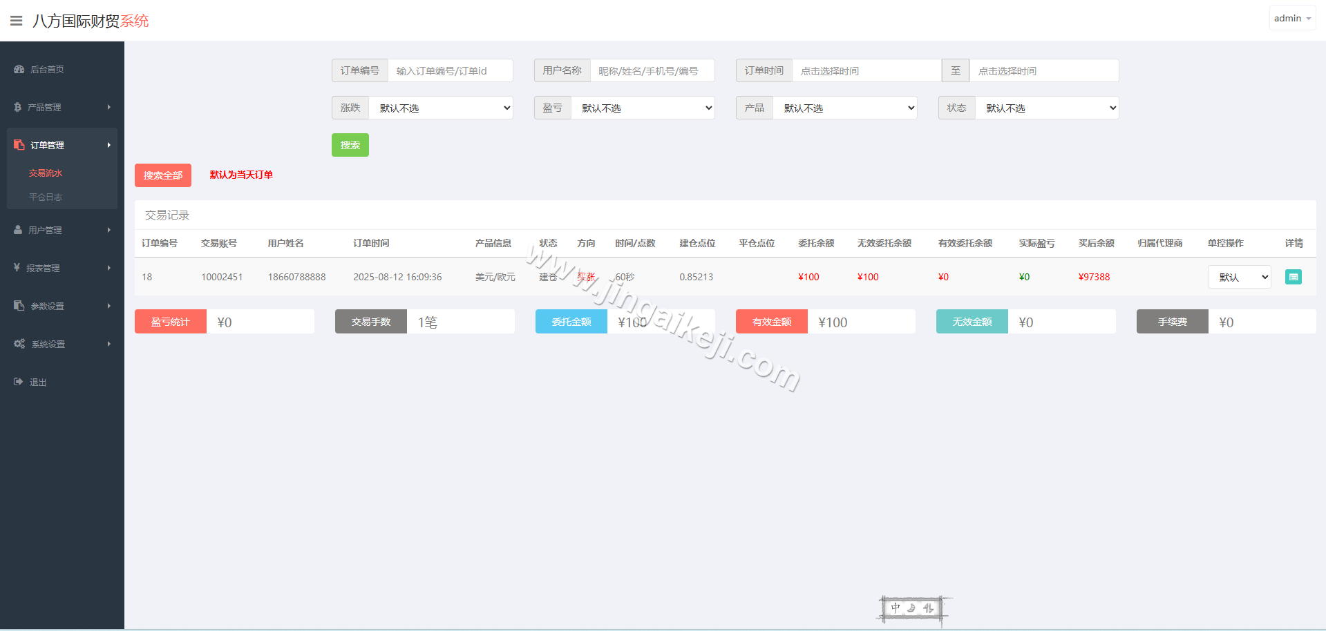1326x631 pixels.
Task: Select 平仓日志 in the sidebar
Action: coord(46,197)
